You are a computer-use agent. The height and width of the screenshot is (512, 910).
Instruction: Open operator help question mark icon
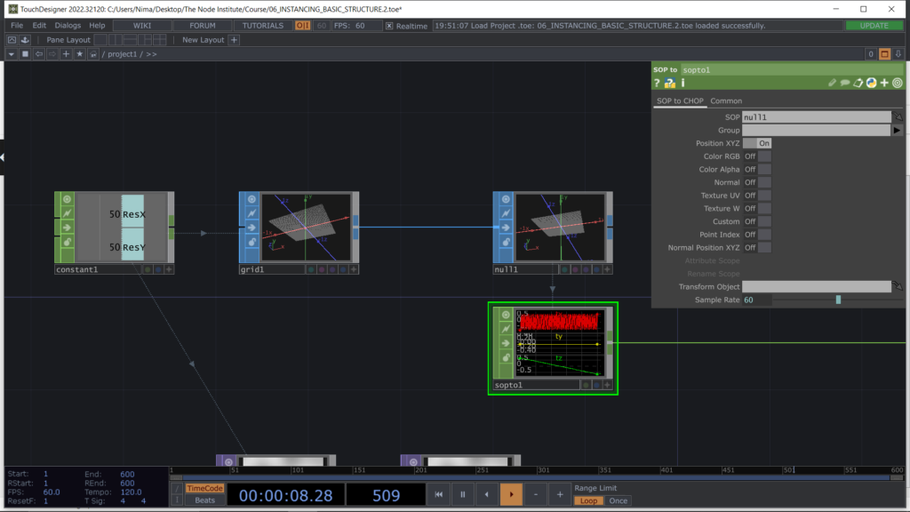[x=657, y=83]
